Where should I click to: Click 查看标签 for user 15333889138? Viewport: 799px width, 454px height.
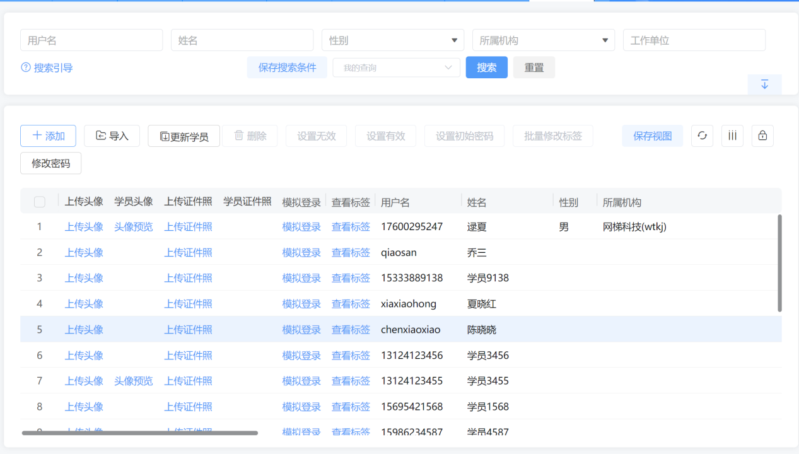pyautogui.click(x=351, y=278)
